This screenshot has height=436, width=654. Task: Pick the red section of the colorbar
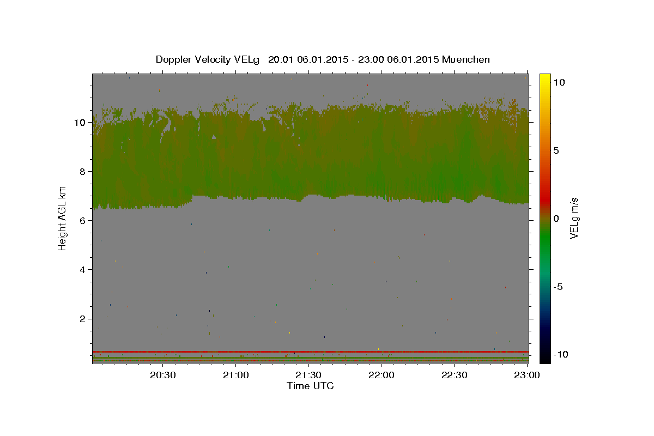[545, 200]
